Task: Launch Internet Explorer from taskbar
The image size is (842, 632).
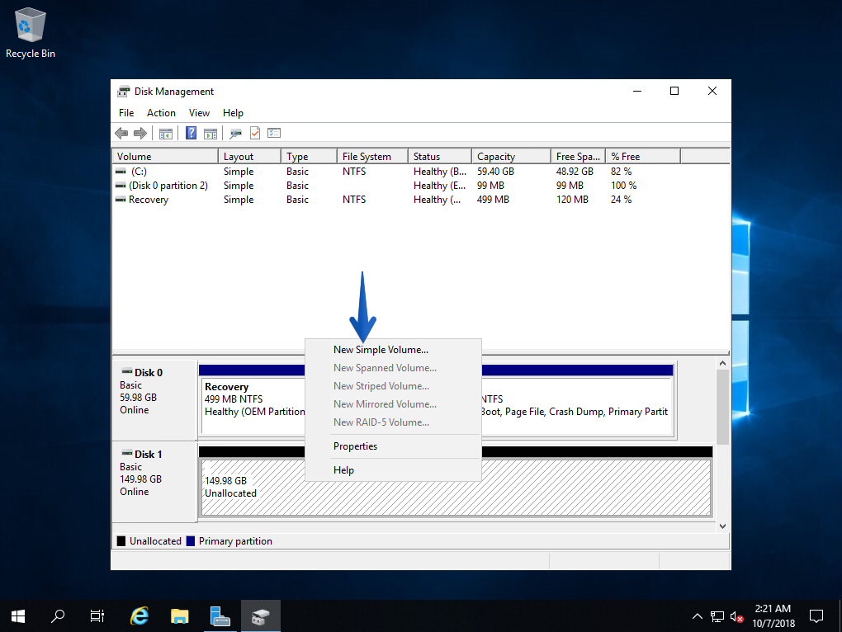Action: point(140,615)
